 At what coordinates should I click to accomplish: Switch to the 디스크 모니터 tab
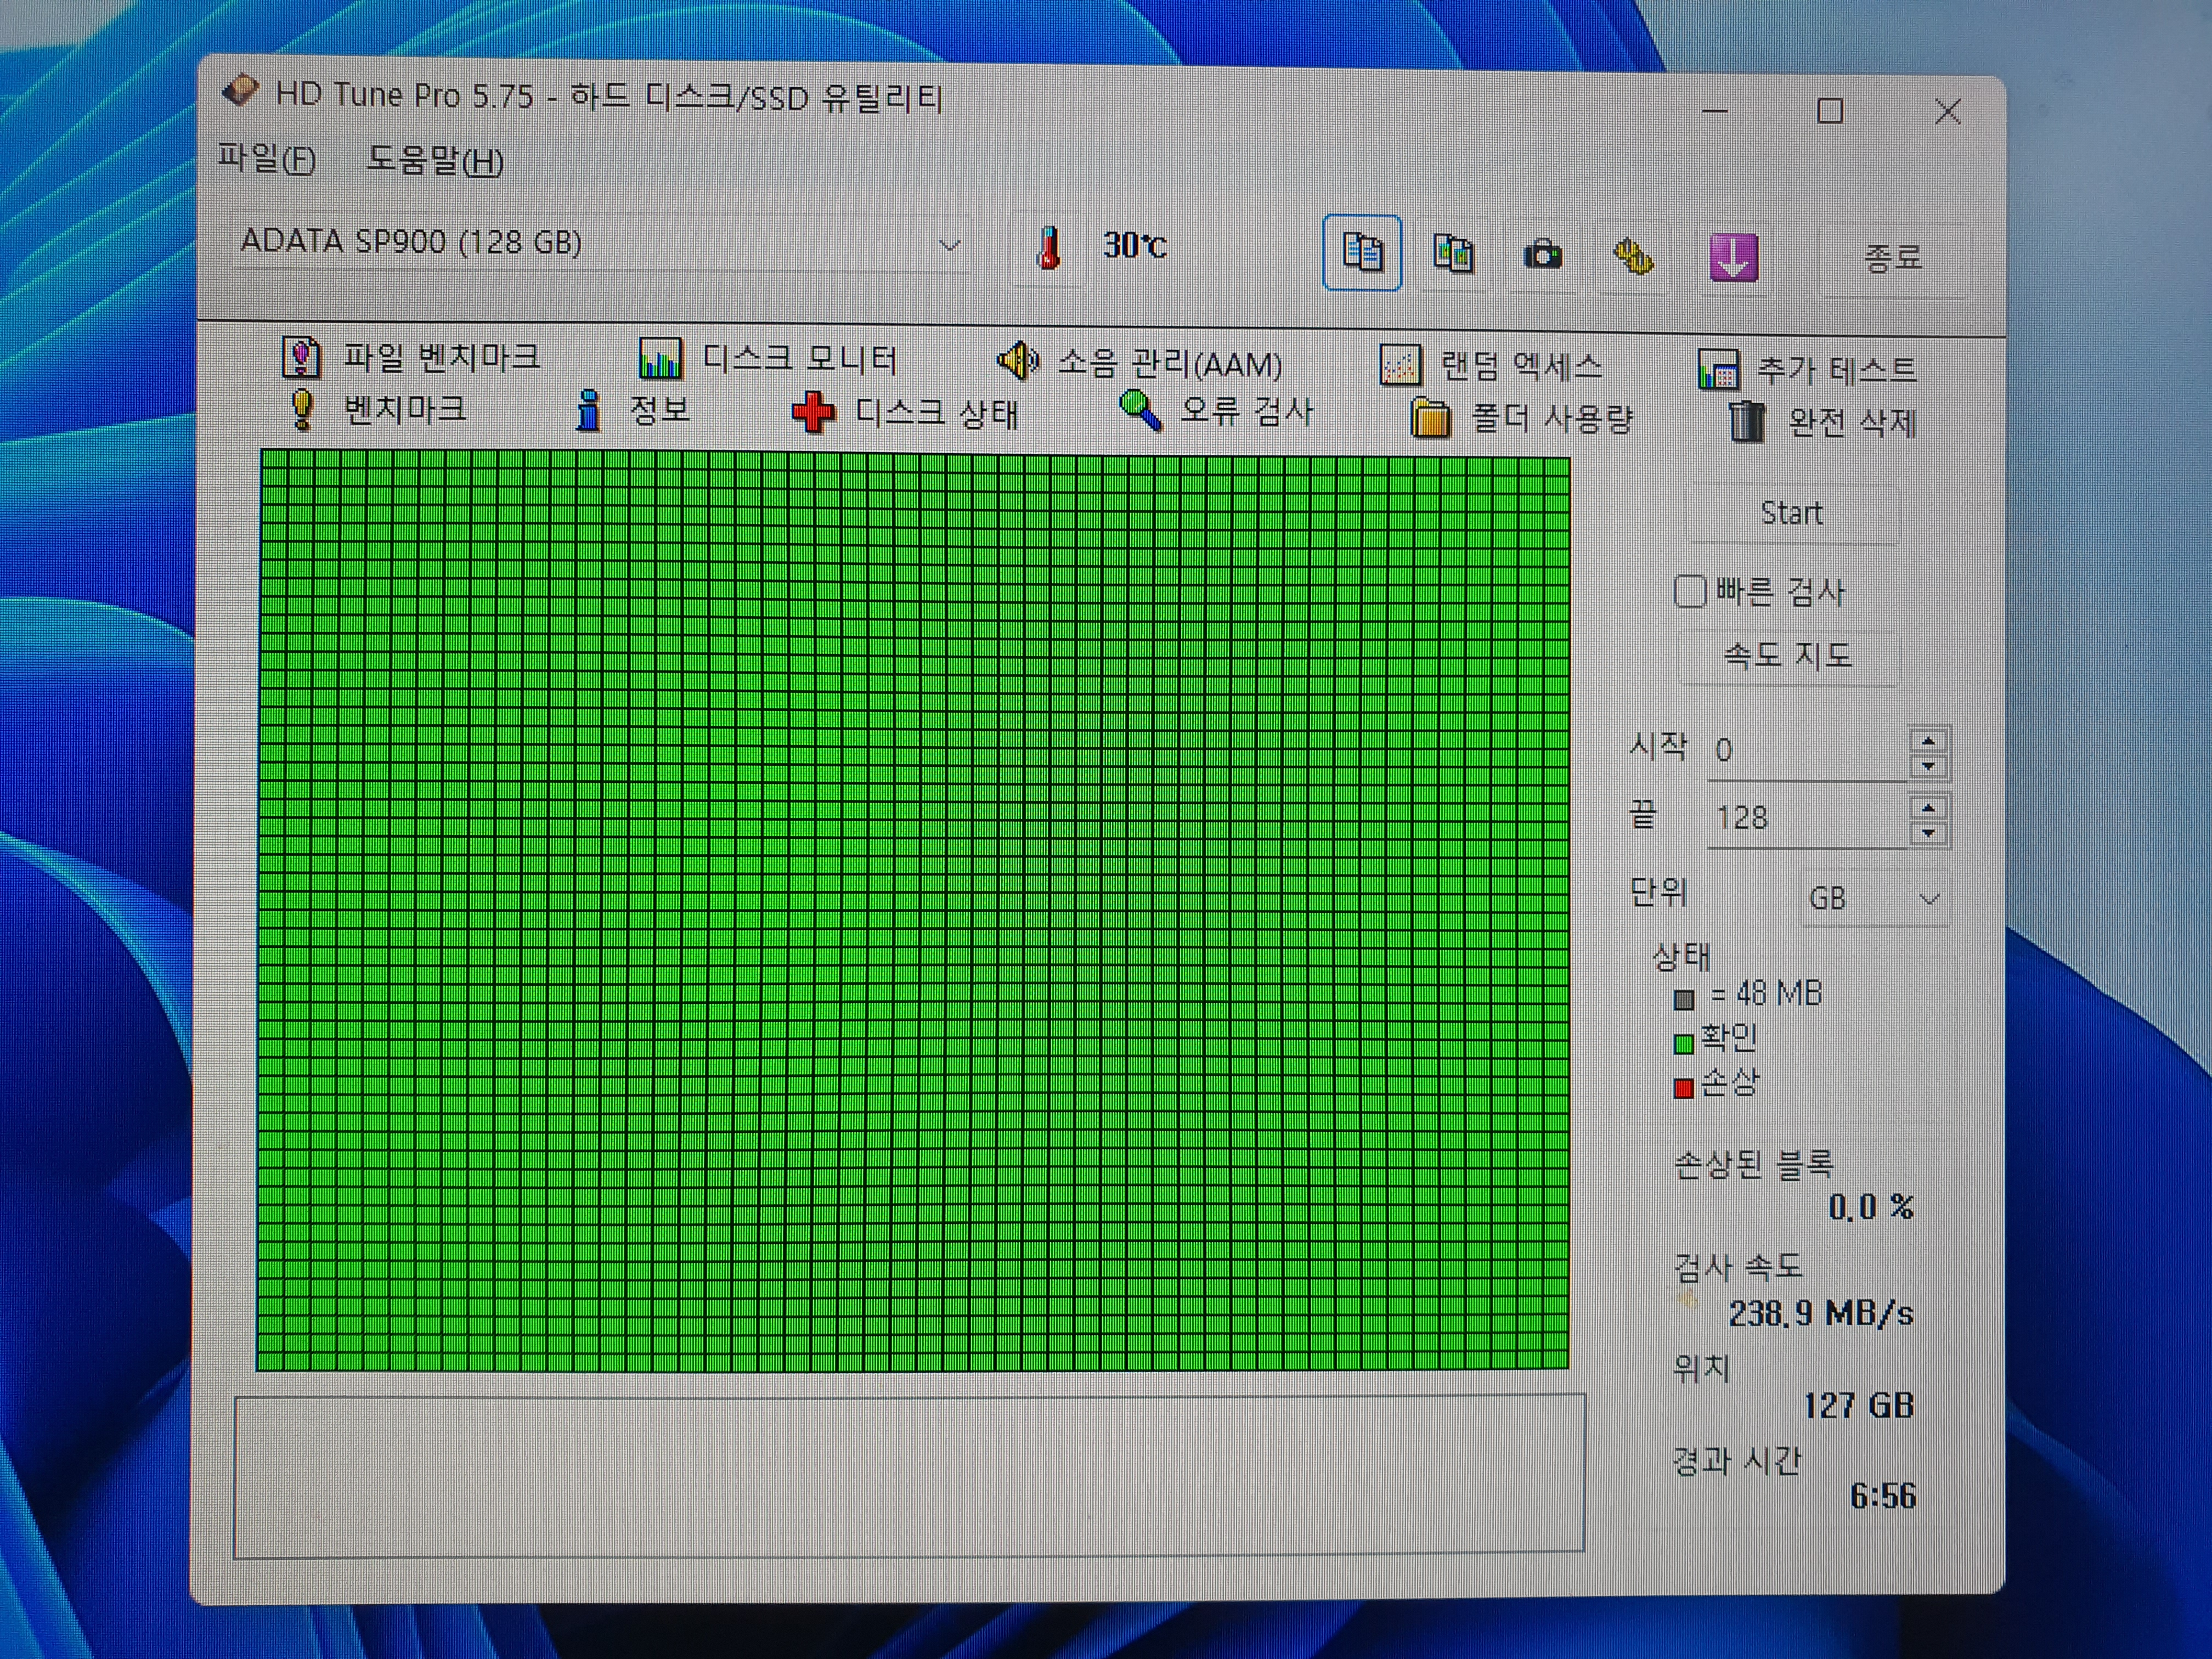768,359
